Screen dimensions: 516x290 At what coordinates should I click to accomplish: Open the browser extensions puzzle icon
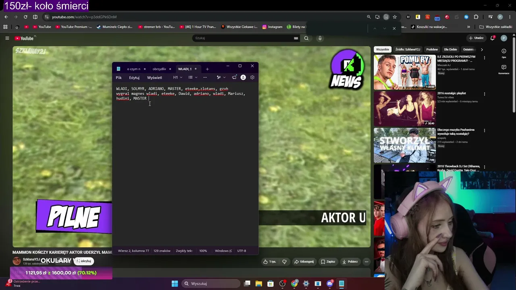pyautogui.click(x=476, y=17)
